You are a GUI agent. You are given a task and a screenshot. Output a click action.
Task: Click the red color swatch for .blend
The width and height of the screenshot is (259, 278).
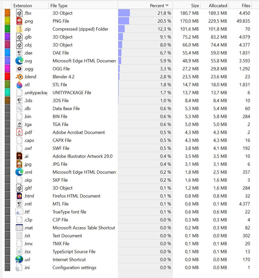tap(8, 77)
